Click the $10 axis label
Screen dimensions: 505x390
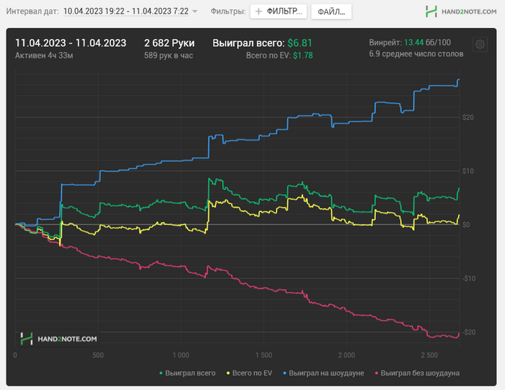tap(468, 171)
